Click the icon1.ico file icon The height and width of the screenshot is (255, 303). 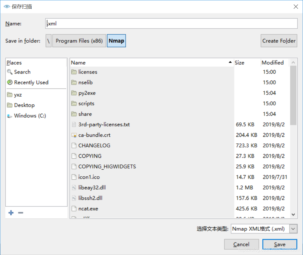coord(74,177)
